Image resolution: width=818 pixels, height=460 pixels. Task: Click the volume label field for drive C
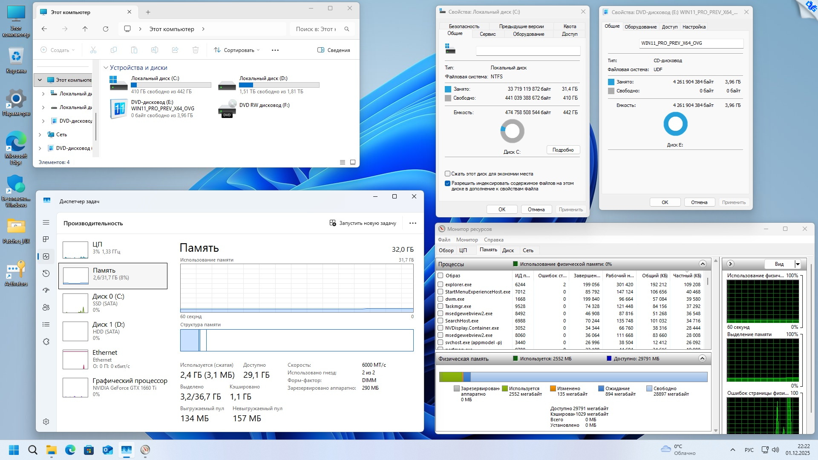point(527,51)
